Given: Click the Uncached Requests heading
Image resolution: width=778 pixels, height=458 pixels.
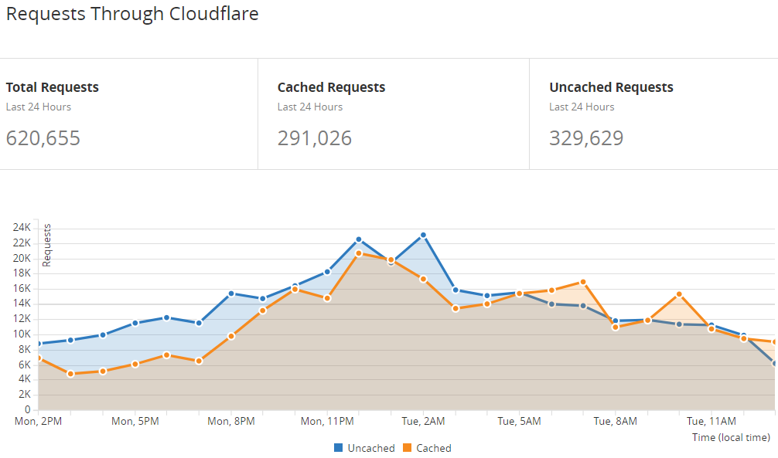Looking at the screenshot, I should pyautogui.click(x=611, y=87).
